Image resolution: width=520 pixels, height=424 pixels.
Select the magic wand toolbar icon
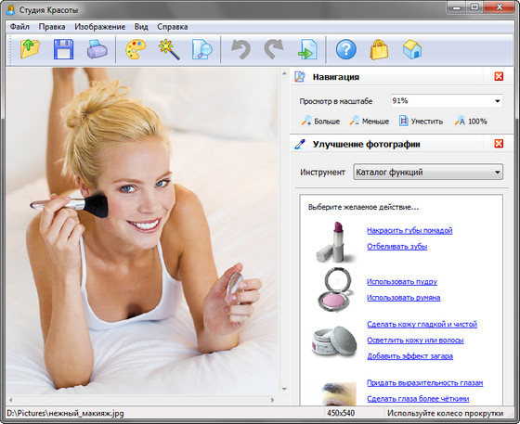pyautogui.click(x=169, y=49)
